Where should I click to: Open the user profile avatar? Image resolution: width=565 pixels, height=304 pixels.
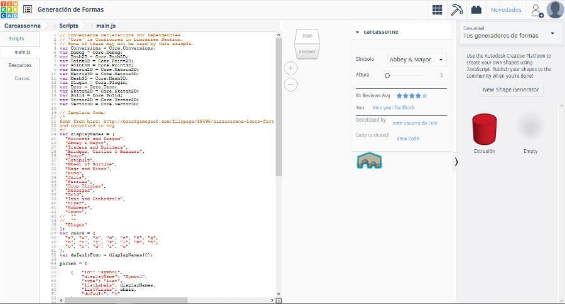(x=555, y=10)
